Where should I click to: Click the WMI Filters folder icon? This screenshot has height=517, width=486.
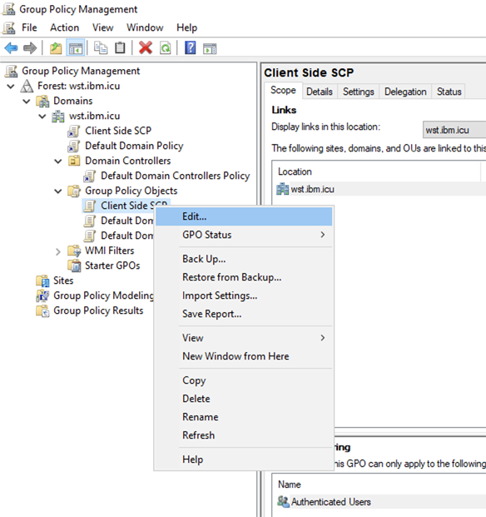coord(74,251)
